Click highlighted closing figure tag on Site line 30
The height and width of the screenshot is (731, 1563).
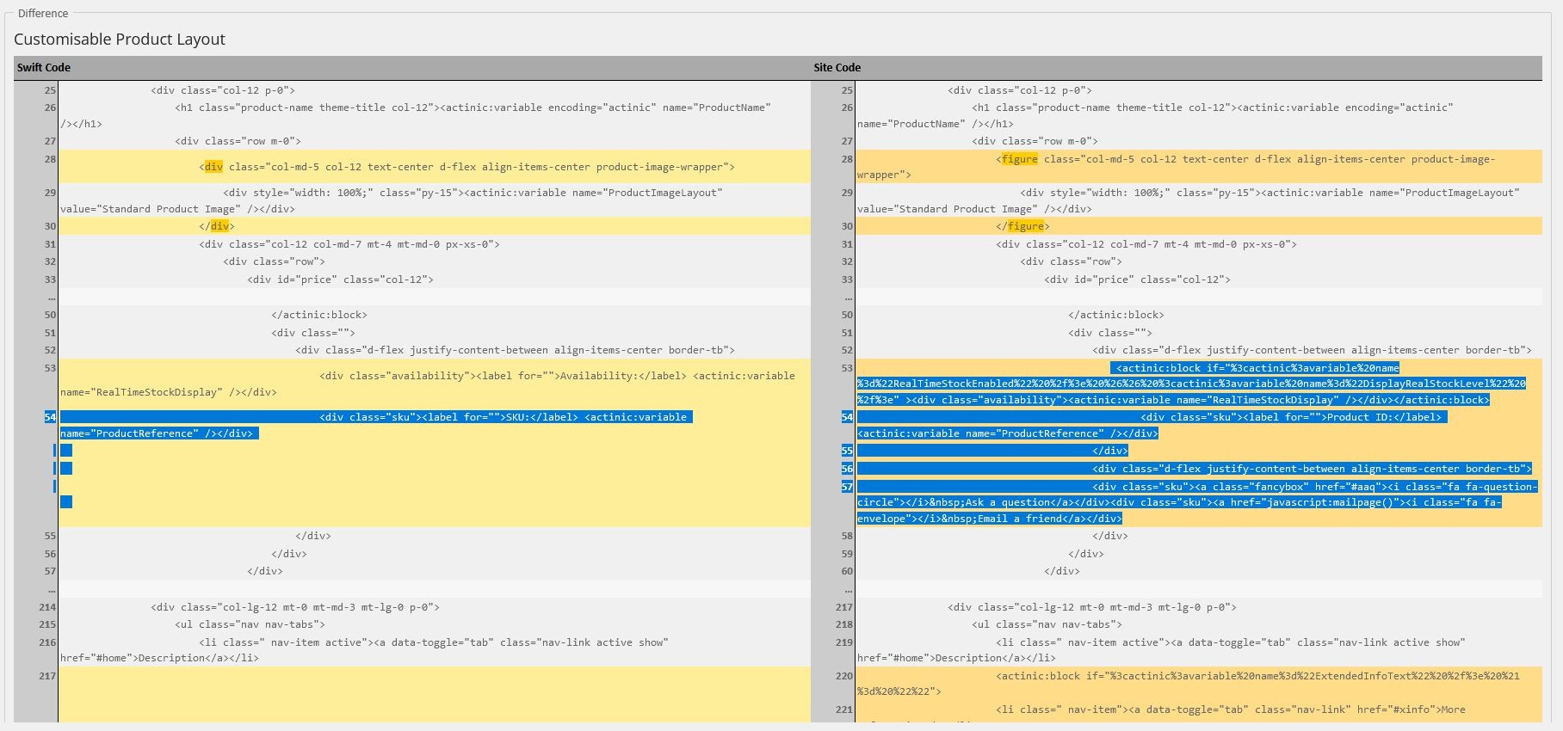coord(1025,226)
